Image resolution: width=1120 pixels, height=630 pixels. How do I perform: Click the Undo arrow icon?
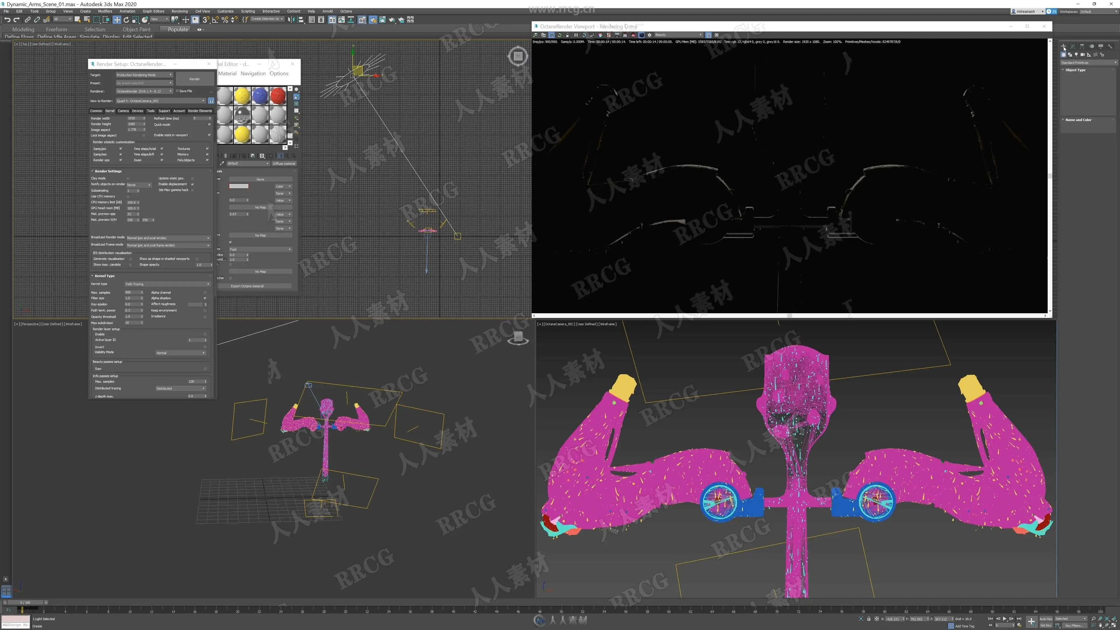[x=7, y=20]
